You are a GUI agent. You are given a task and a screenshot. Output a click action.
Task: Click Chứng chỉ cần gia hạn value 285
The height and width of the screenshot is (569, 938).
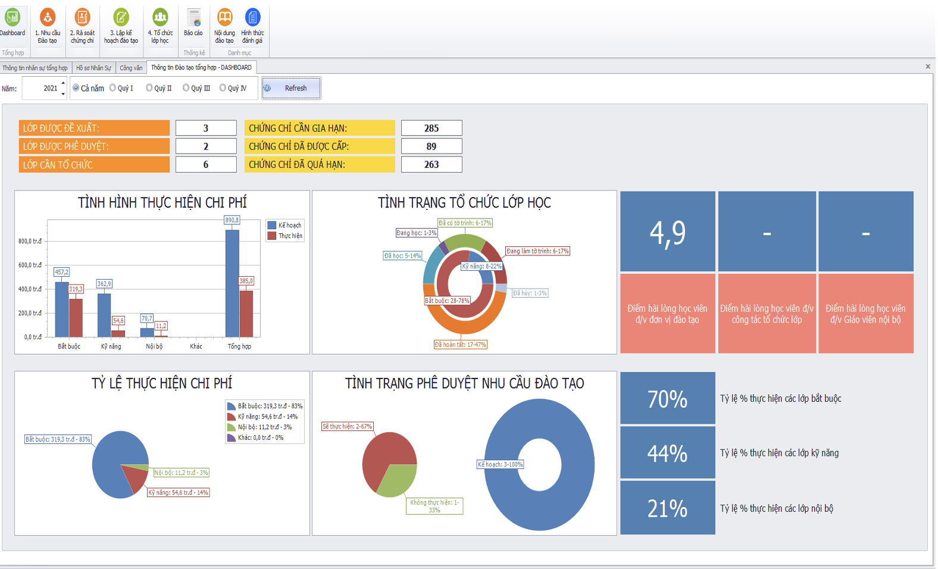pos(432,128)
